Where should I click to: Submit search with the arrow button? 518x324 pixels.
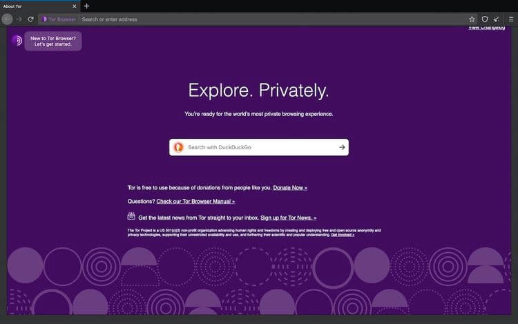pos(342,147)
